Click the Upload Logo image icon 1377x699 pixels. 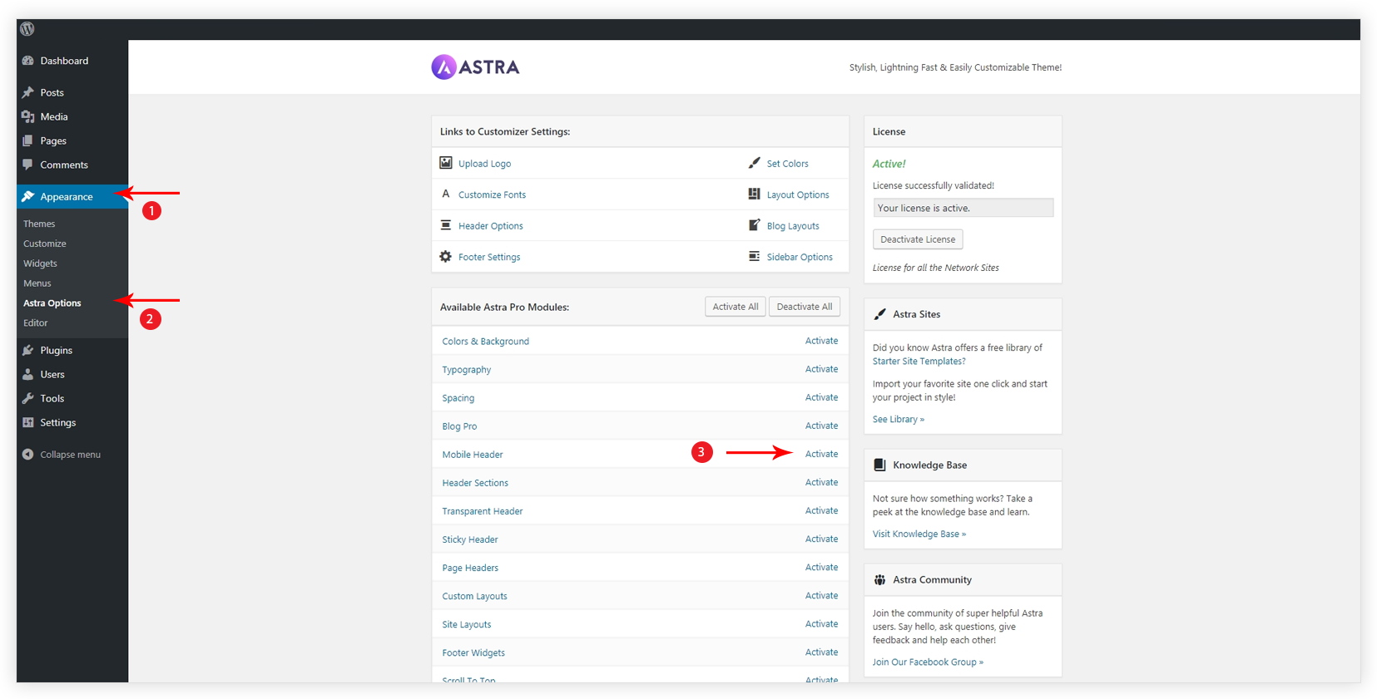446,163
